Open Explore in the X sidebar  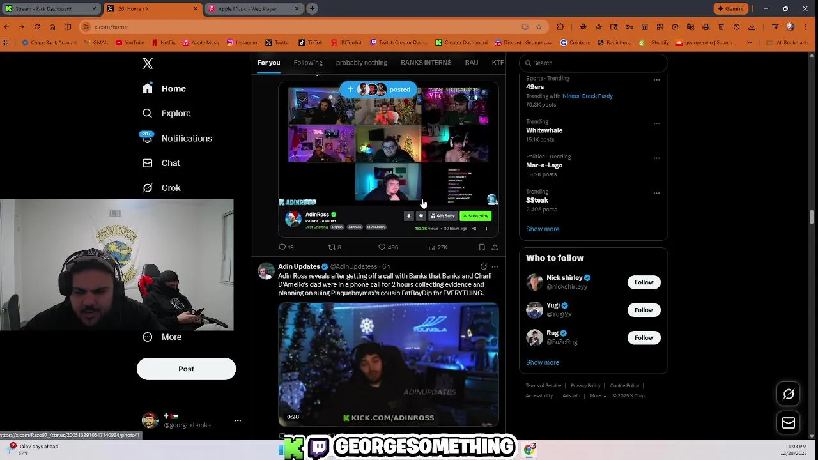pyautogui.click(x=167, y=113)
